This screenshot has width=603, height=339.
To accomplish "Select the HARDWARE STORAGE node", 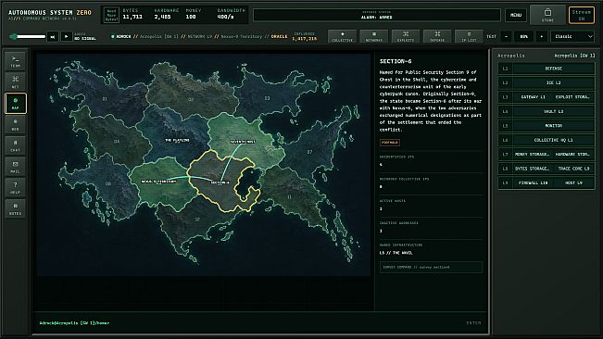I will [573, 154].
